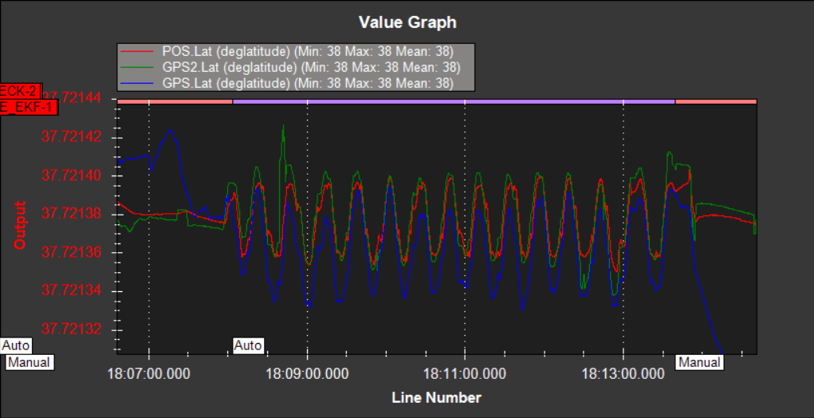814x418 pixels.
Task: Click the red POS.Lat line swatch in legend
Action: (137, 51)
